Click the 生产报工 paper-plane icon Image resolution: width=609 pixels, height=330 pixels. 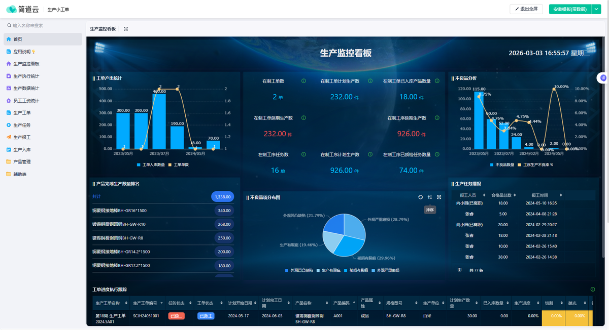[x=9, y=137]
